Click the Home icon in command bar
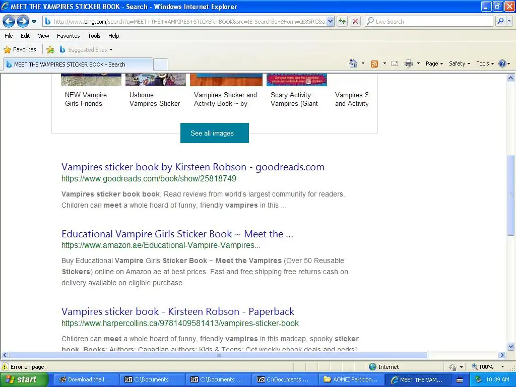The width and height of the screenshot is (516, 387). 353,63
